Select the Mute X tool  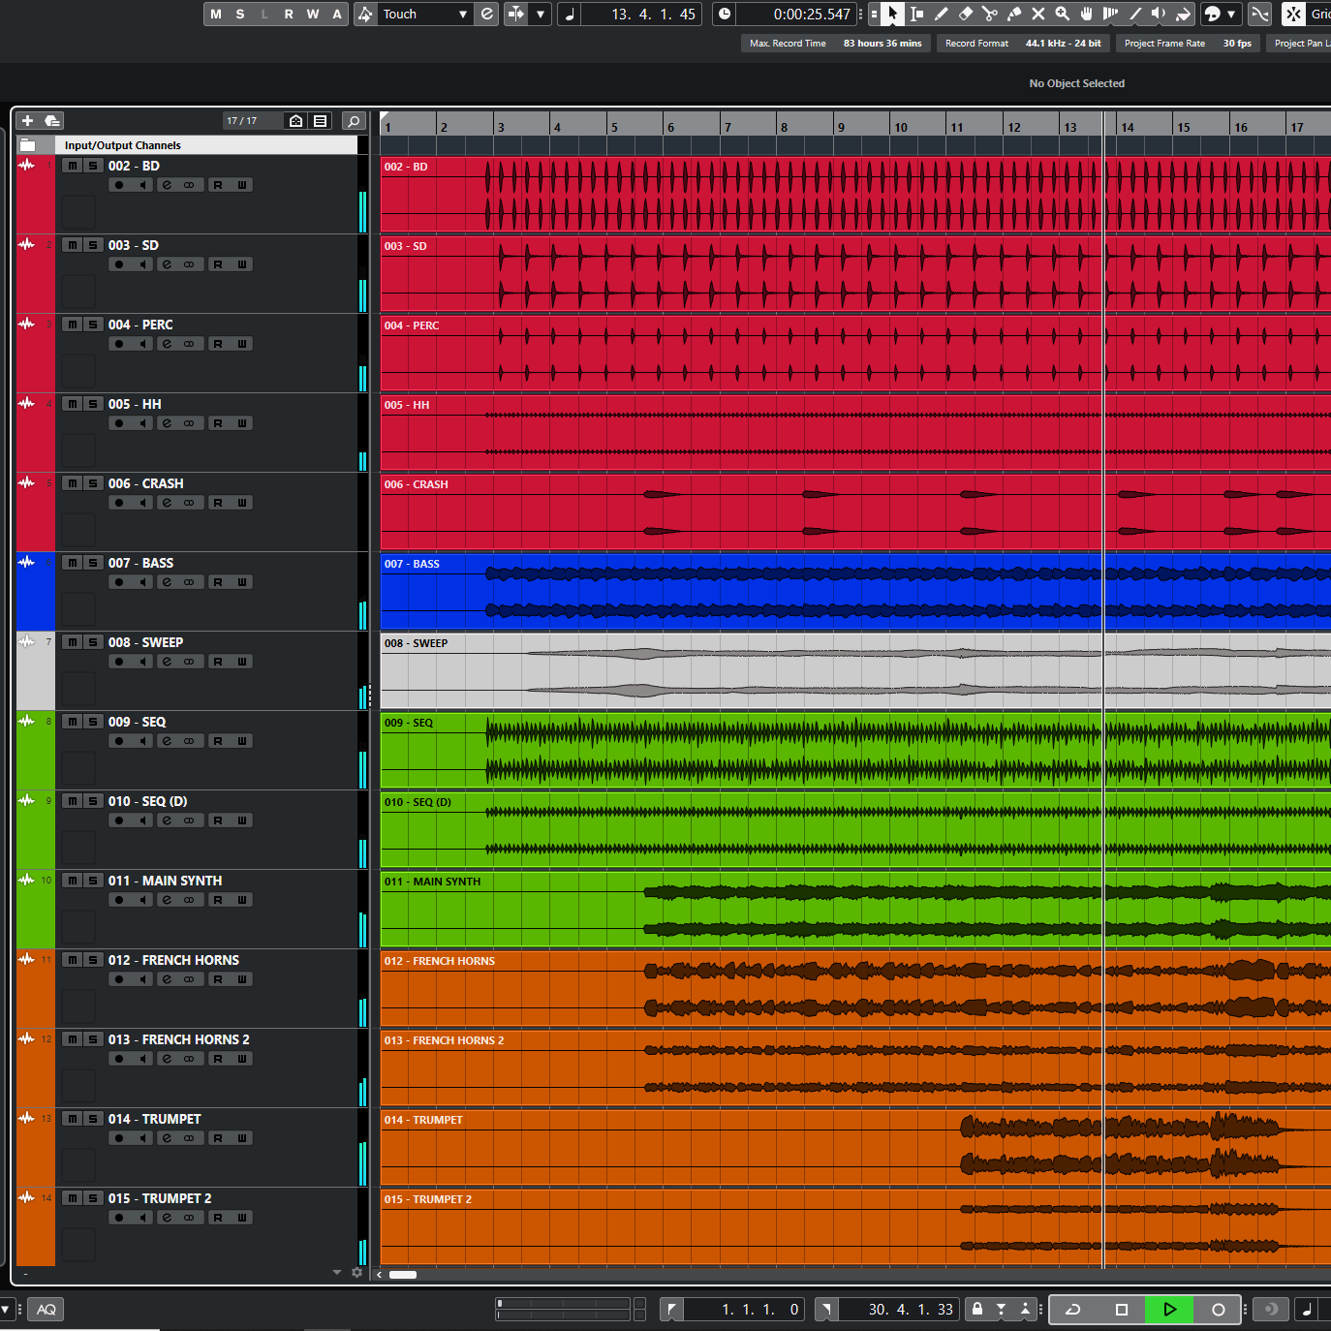click(x=1037, y=14)
